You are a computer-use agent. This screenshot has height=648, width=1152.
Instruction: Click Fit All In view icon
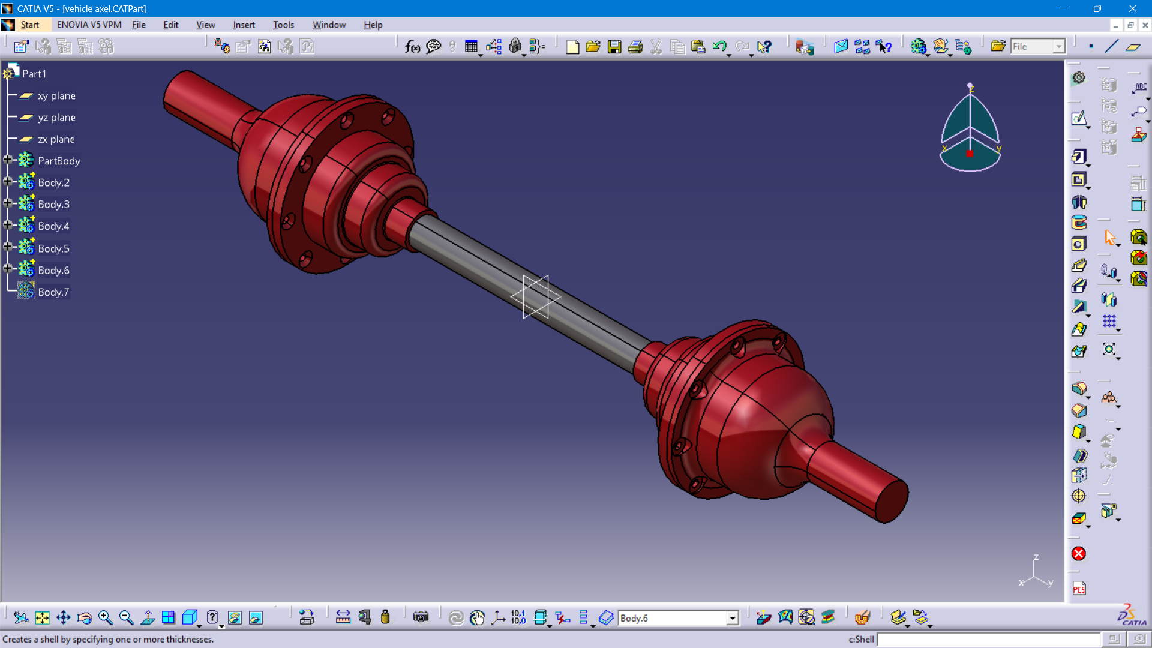click(42, 617)
